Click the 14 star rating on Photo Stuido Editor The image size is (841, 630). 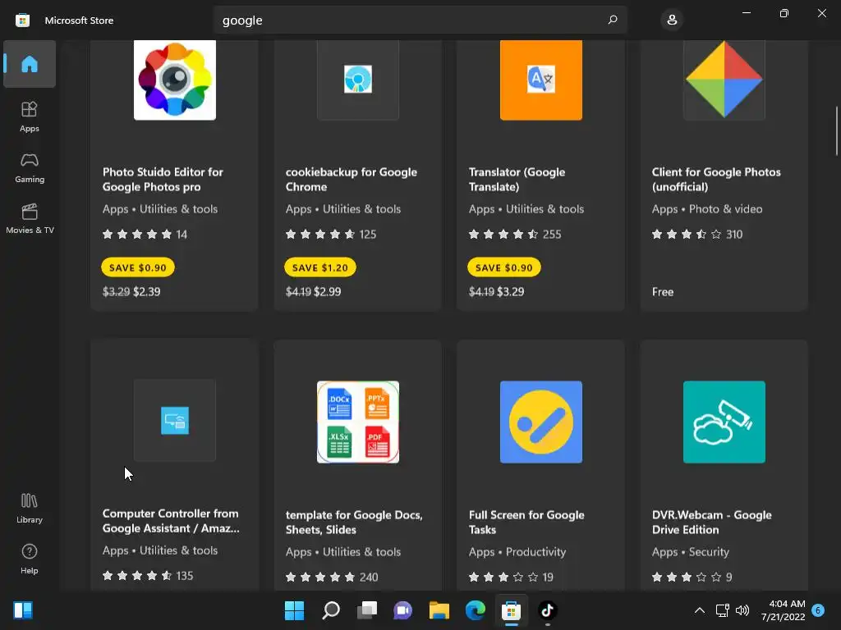[145, 234]
